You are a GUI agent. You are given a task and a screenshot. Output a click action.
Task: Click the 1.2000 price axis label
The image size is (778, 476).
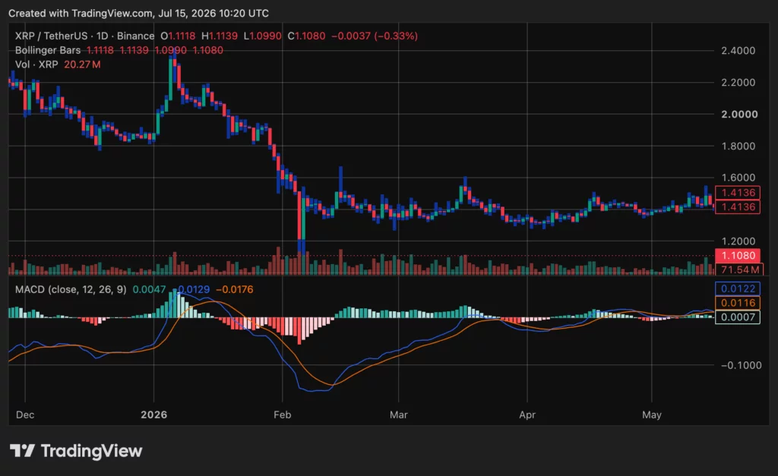click(x=738, y=241)
